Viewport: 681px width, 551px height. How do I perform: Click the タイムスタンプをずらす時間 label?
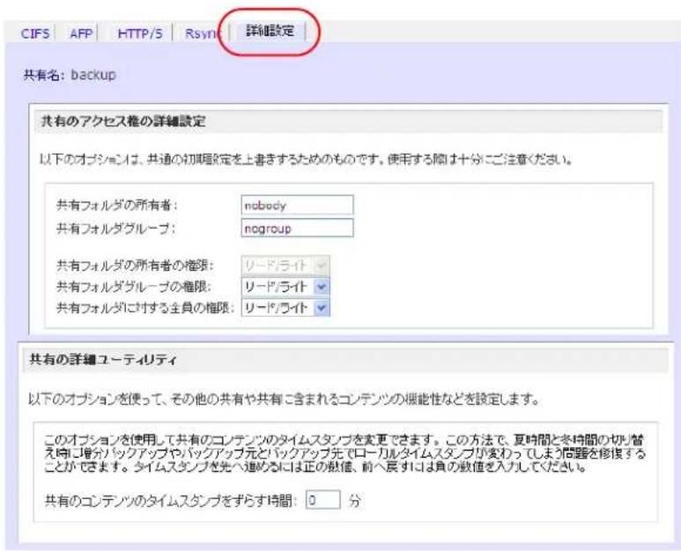click(171, 501)
